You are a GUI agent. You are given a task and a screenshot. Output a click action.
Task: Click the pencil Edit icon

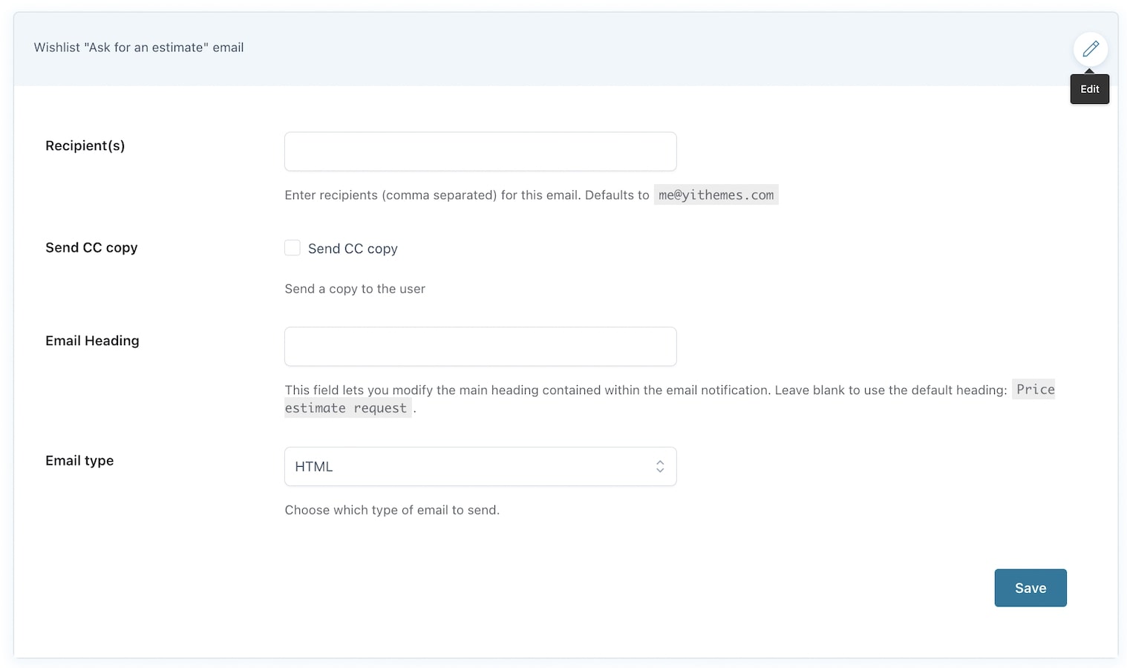point(1090,49)
